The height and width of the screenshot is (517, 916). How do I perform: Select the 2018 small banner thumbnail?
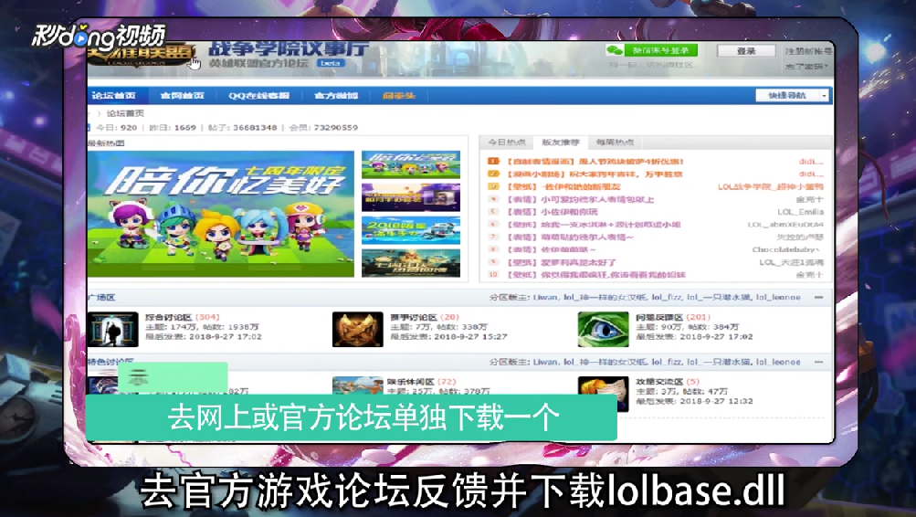411,230
